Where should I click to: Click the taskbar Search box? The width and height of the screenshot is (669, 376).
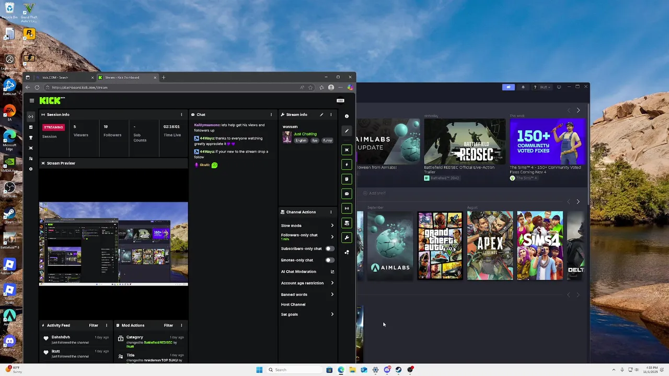[x=294, y=370]
